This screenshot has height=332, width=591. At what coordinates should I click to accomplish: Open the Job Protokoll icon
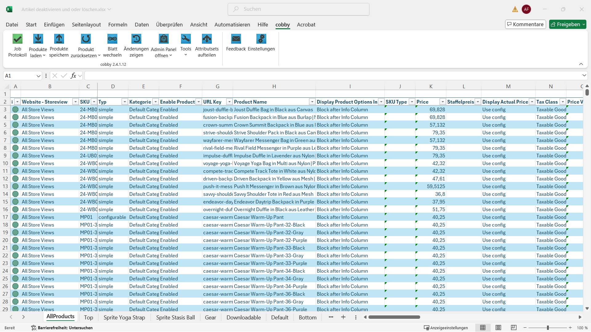[x=18, y=39]
